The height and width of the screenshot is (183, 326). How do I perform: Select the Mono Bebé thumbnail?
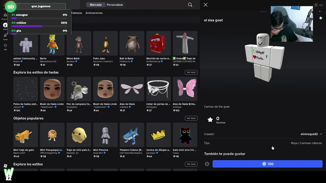click(79, 43)
